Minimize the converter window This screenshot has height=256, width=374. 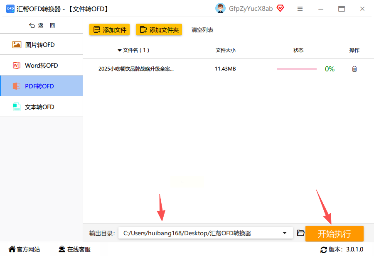pos(321,9)
